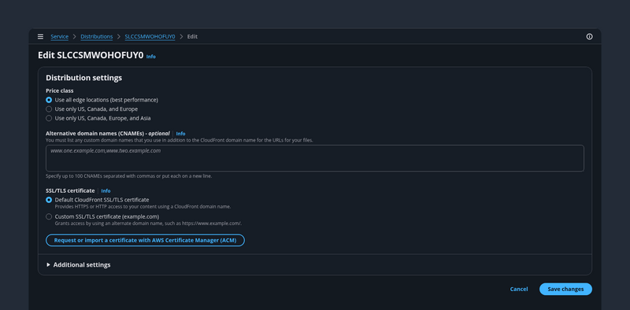Image resolution: width=630 pixels, height=310 pixels.
Task: Click the CNAMEs text area field
Action: click(314, 158)
